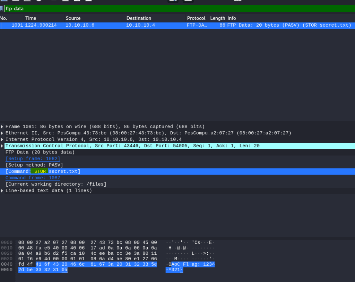This screenshot has height=282, width=355.
Task: Click hex offset 0010 in bytes pane
Action: (7, 248)
